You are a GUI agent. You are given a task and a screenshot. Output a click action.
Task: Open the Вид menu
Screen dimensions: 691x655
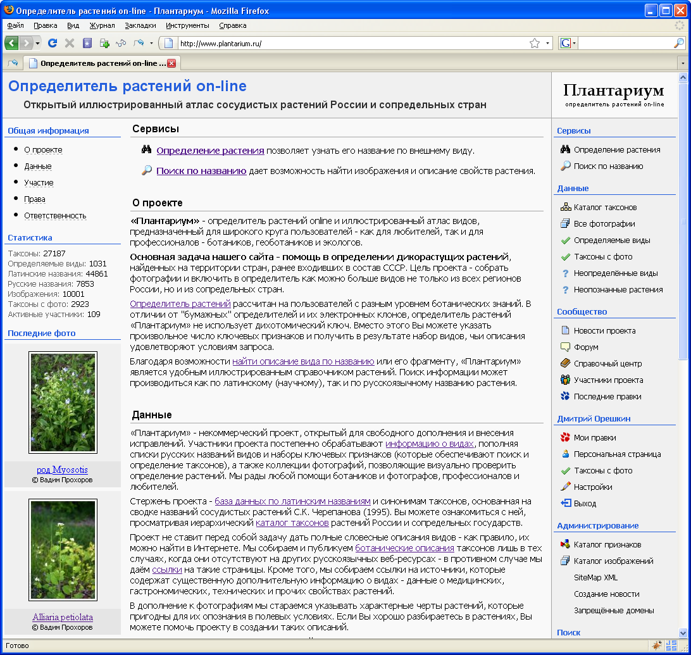[73, 25]
